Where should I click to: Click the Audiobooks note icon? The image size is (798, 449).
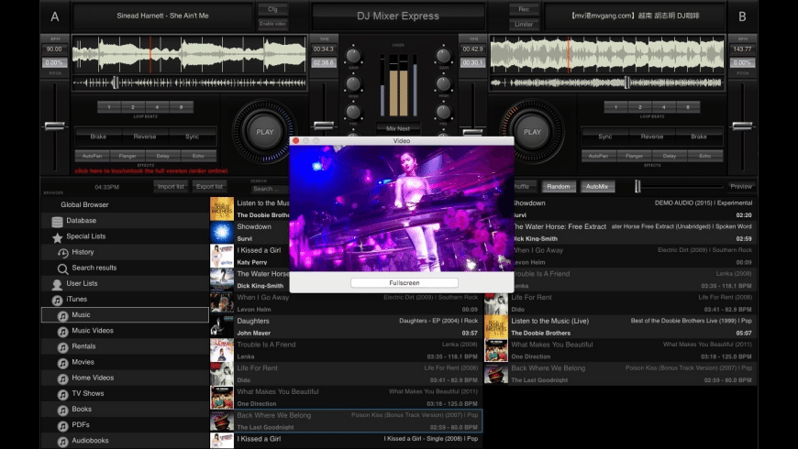[x=62, y=442]
